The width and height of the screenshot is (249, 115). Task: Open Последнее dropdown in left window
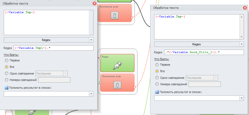(66, 73)
